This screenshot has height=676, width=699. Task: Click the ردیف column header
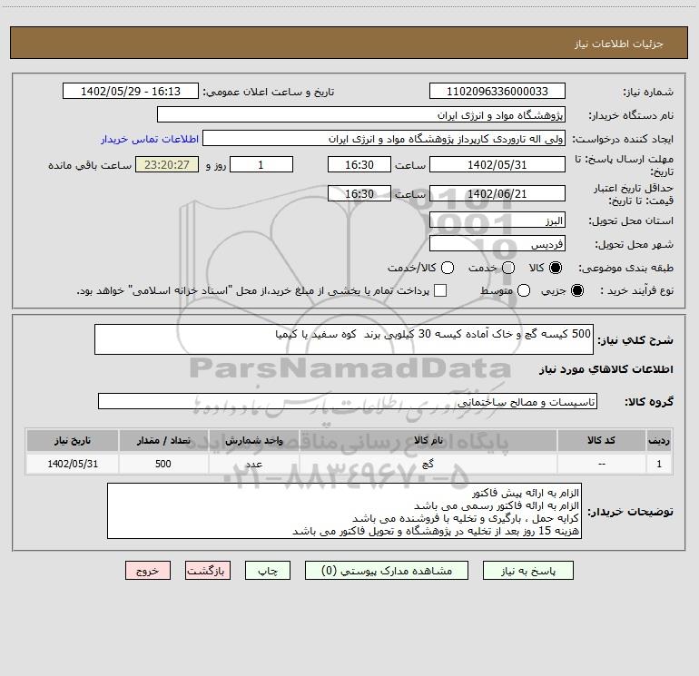pyautogui.click(x=659, y=440)
